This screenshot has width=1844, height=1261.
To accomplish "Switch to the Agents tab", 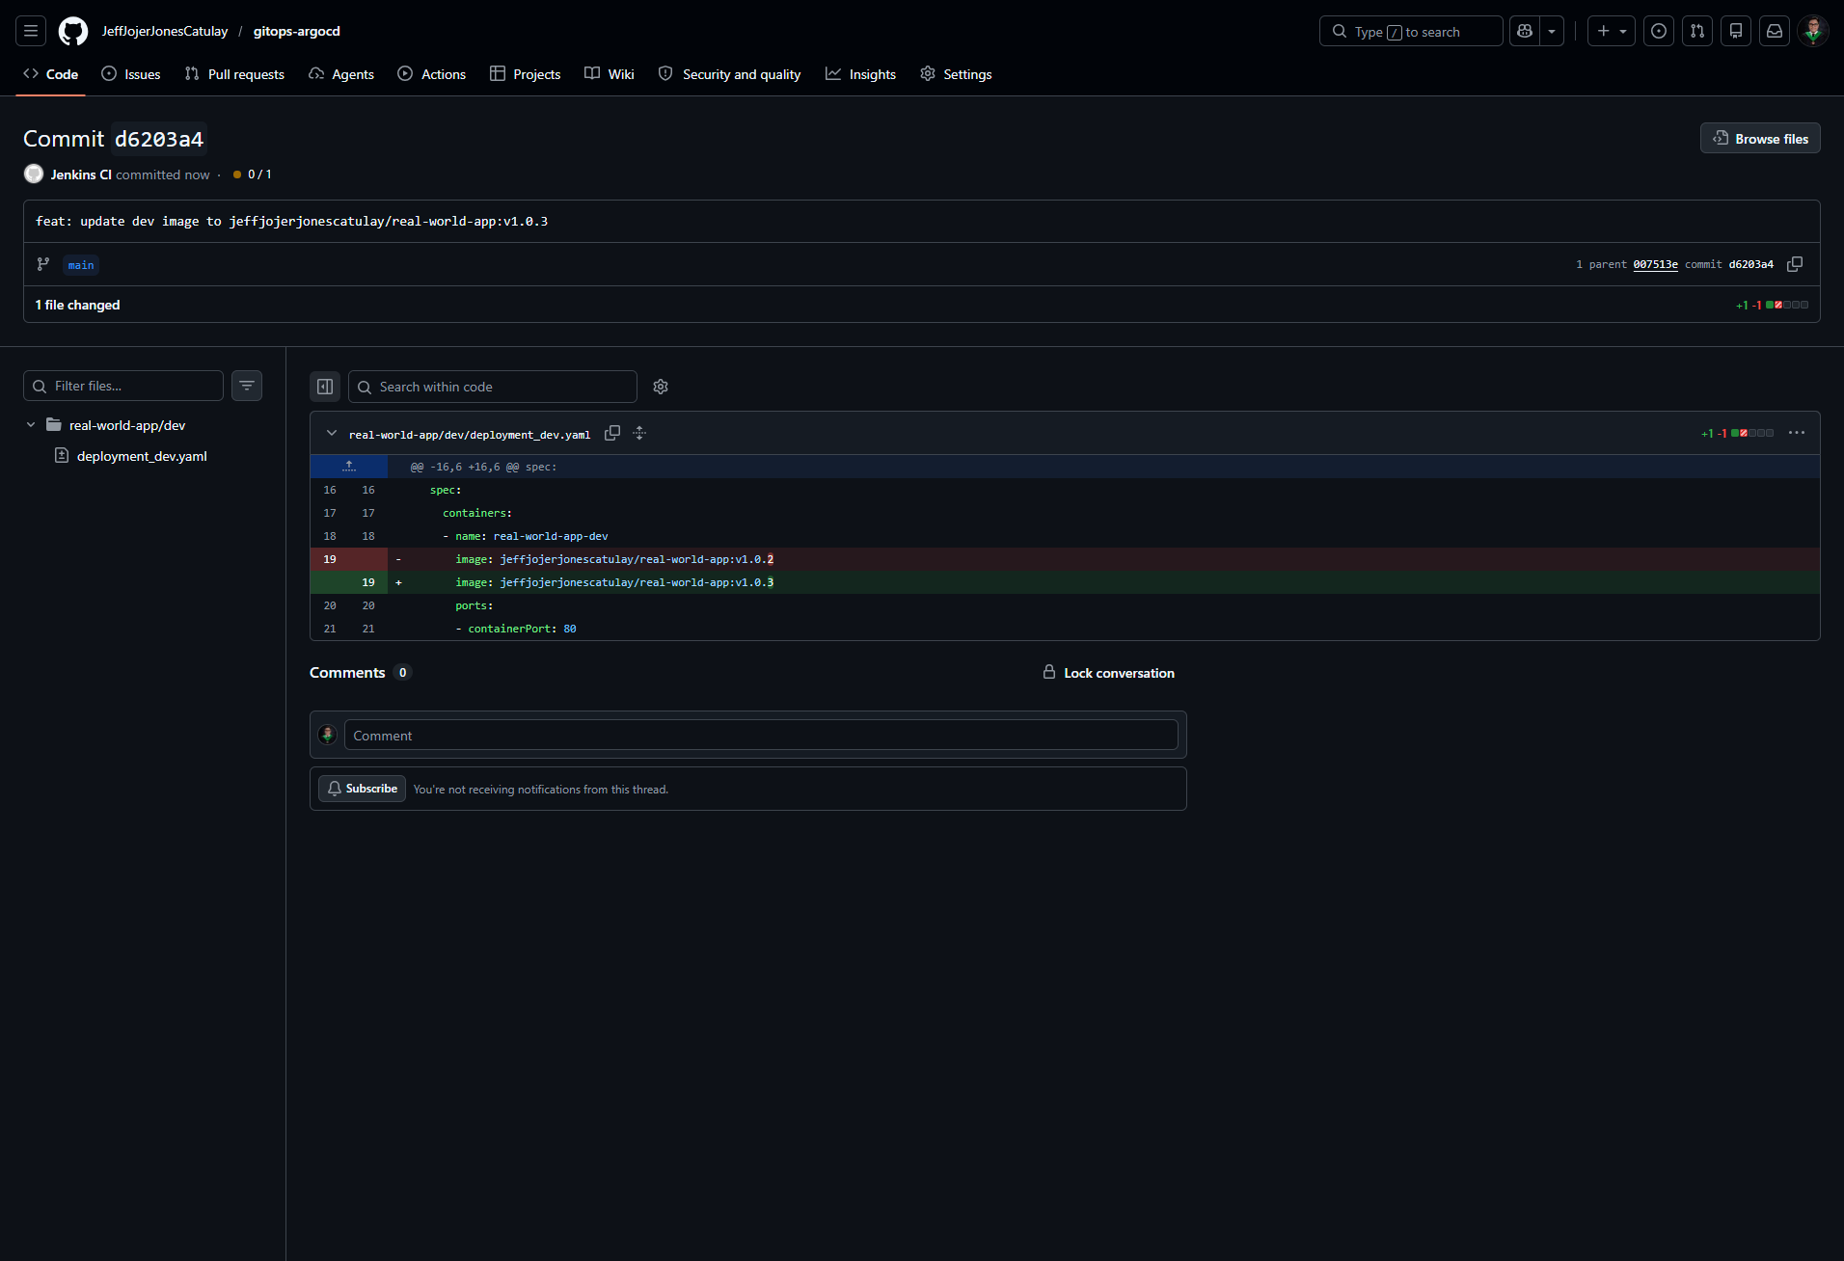I will [341, 74].
